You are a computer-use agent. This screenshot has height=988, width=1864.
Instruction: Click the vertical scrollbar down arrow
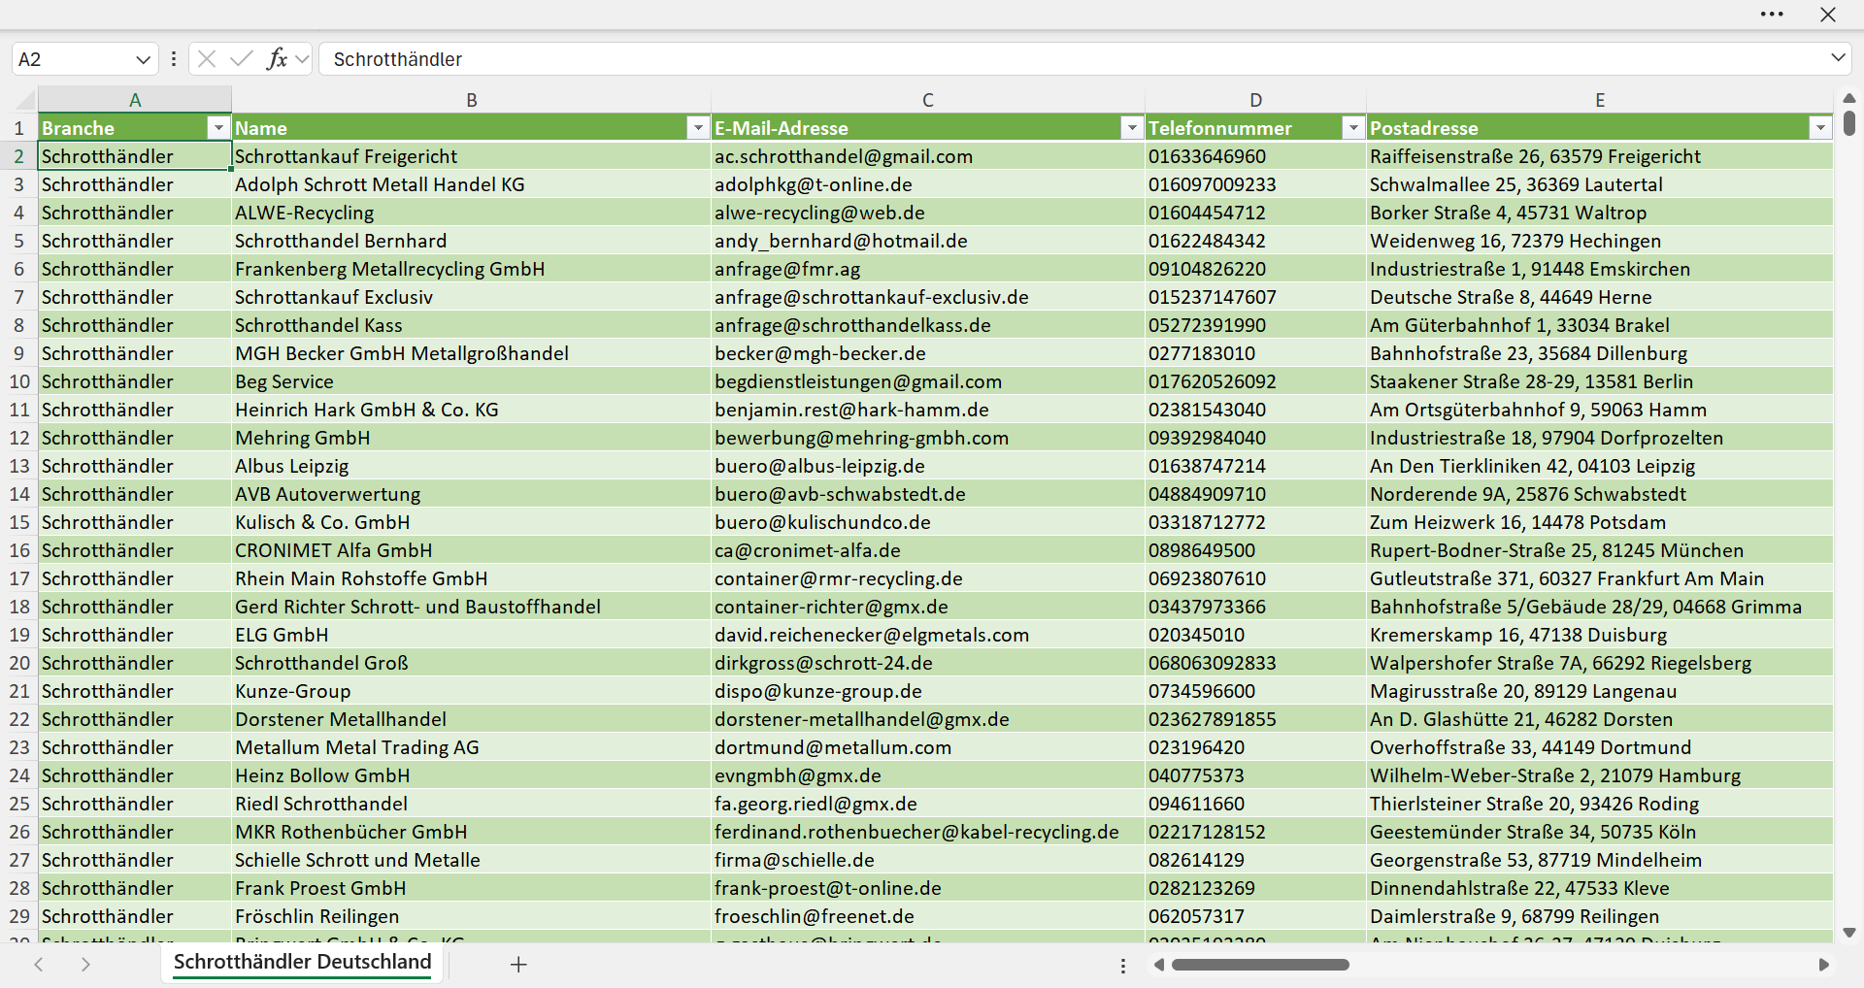(1848, 933)
